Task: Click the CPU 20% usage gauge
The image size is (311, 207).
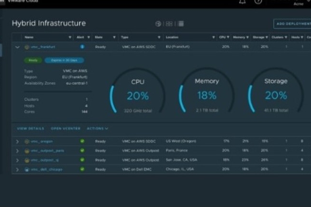Action: pos(138,94)
